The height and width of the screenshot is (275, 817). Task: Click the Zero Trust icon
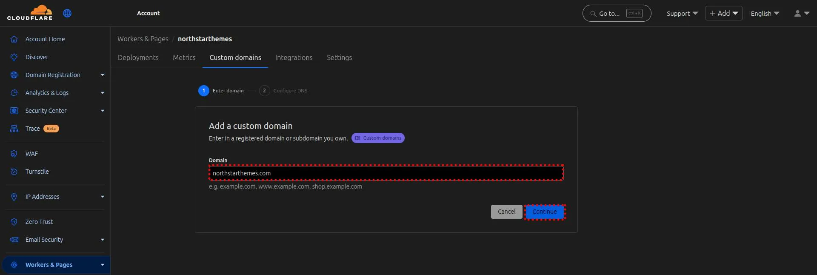(x=14, y=222)
